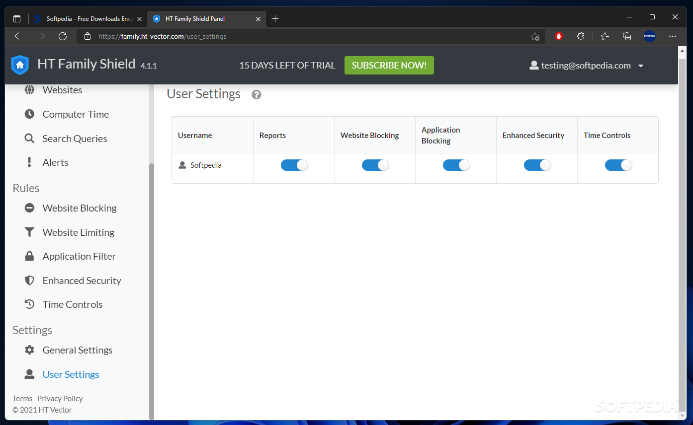Add page to favorites star icon
The image size is (693, 425).
(x=535, y=36)
